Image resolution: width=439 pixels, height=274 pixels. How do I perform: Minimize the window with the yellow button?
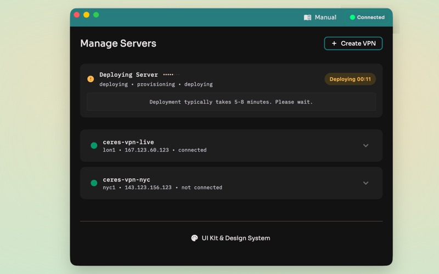pyautogui.click(x=87, y=15)
